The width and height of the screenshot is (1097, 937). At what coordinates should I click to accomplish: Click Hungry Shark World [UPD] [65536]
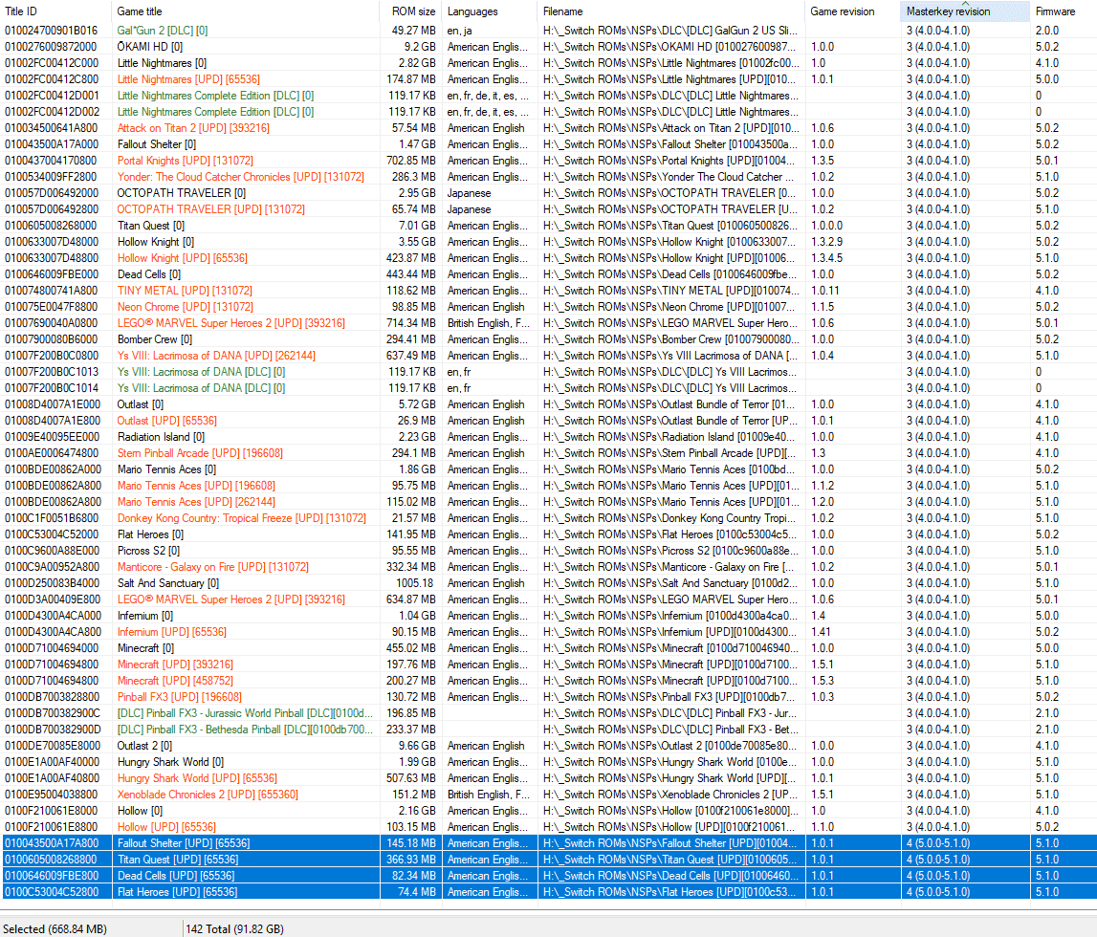[x=197, y=778]
